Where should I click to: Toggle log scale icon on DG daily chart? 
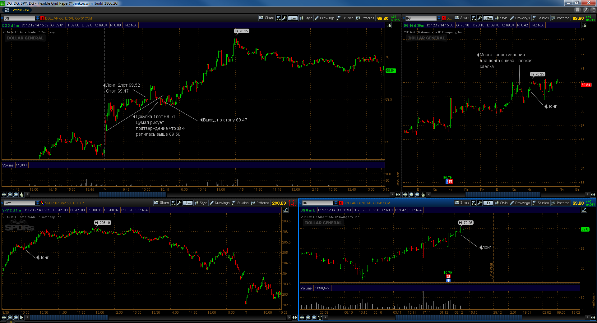tap(584, 210)
